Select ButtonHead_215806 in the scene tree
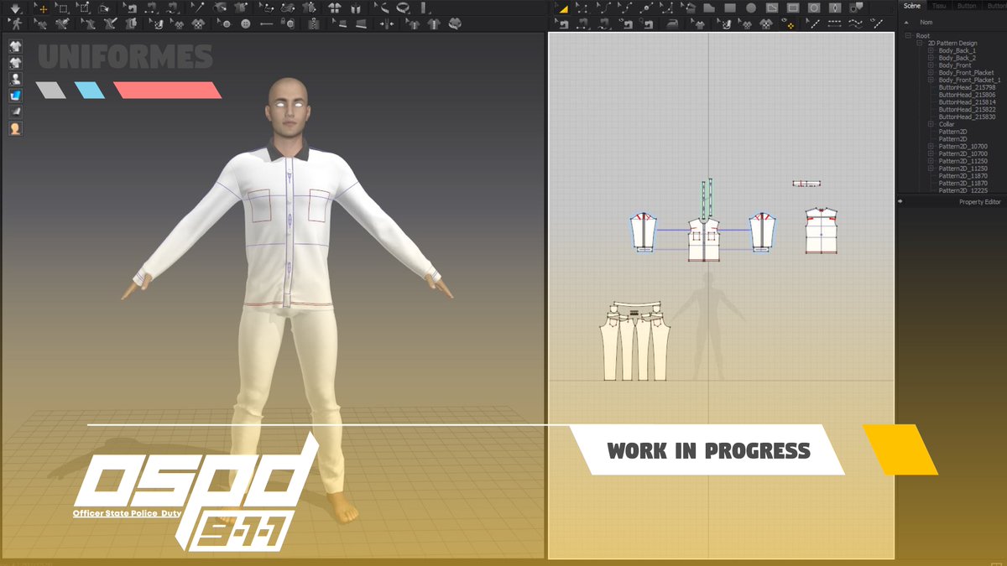Viewport: 1007px width, 566px height. (967, 95)
